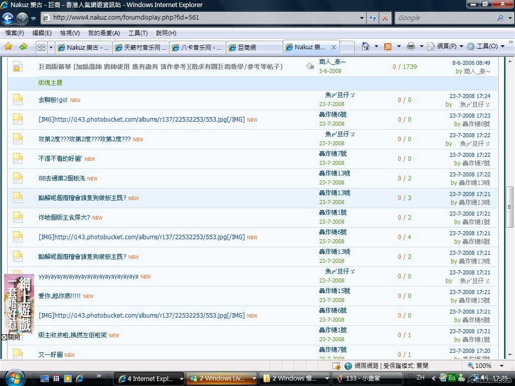Open the 我的最愛(A) menu

pyautogui.click(x=104, y=33)
